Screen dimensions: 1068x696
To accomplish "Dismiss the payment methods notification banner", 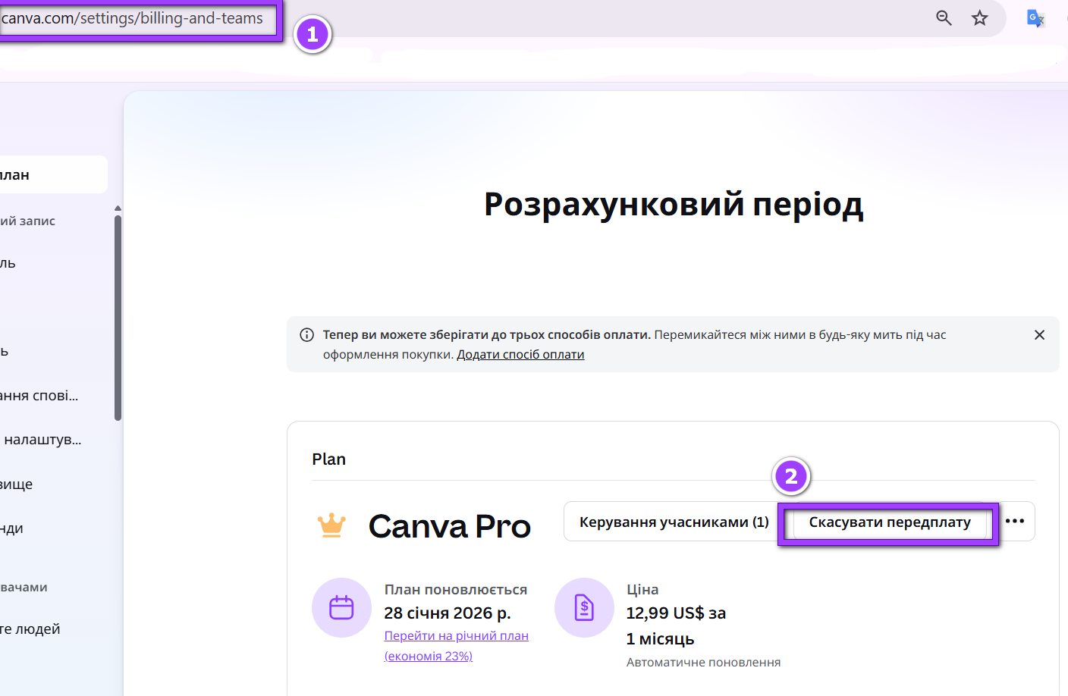I will [1039, 335].
